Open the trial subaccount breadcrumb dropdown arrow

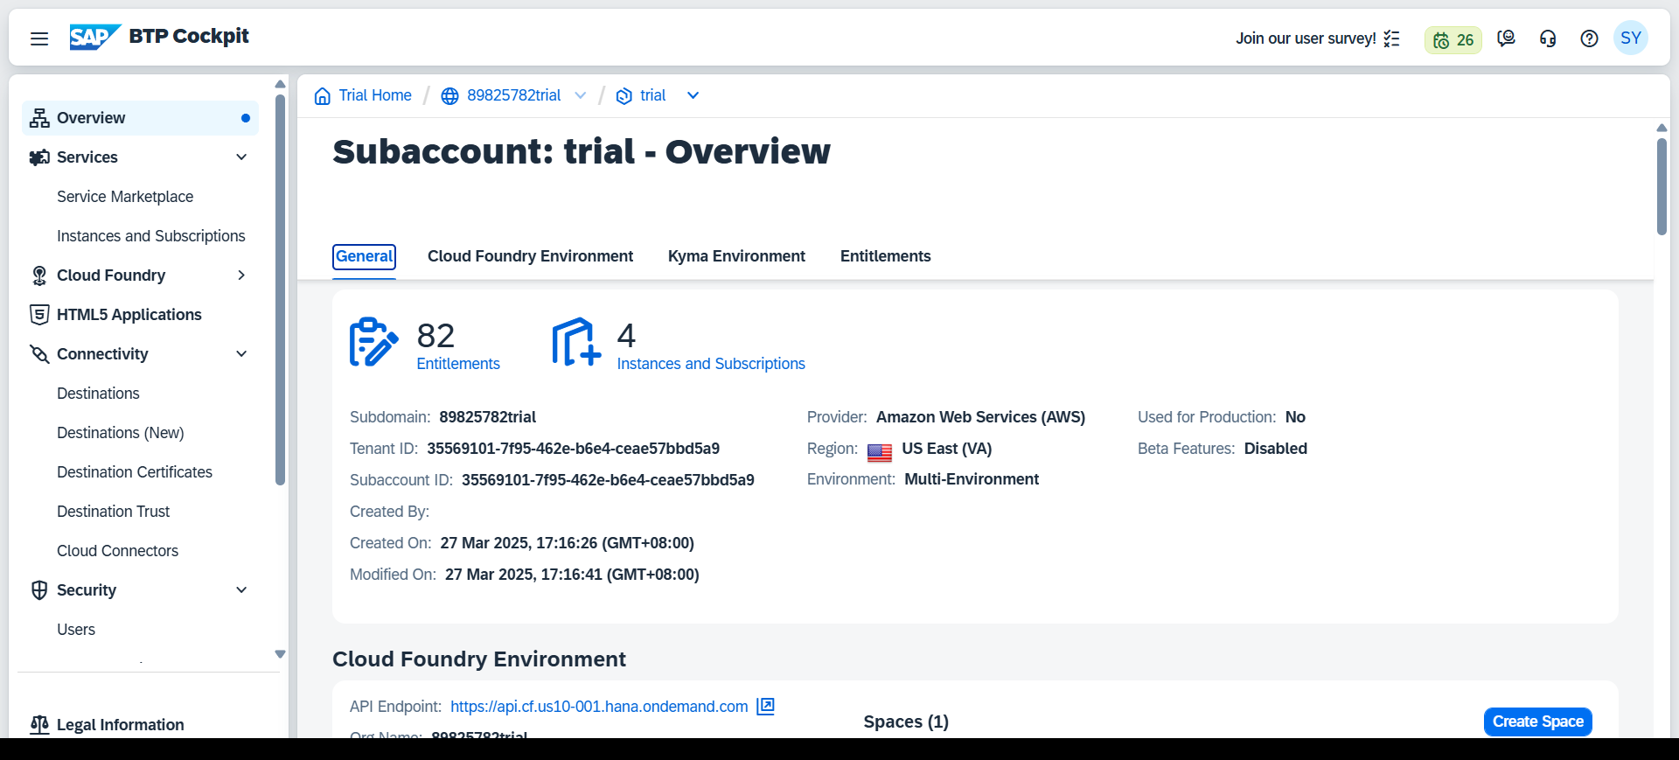tap(693, 96)
